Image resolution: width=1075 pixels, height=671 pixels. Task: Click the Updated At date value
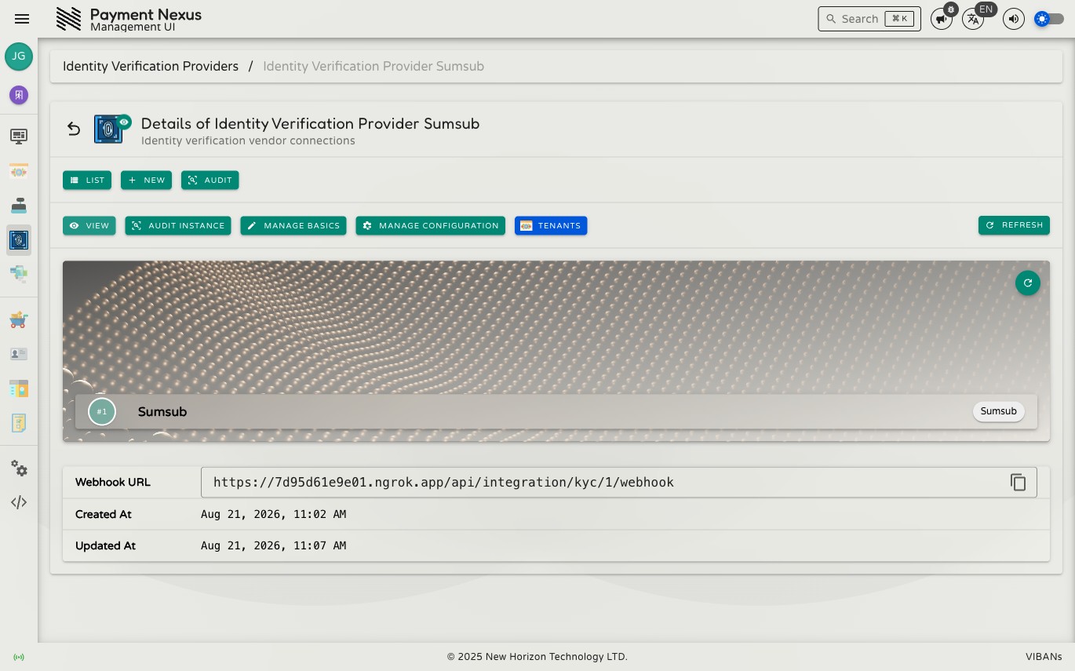273,546
